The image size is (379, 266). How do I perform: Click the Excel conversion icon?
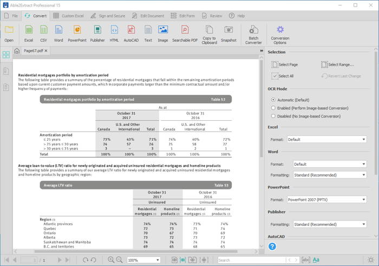(x=29, y=33)
